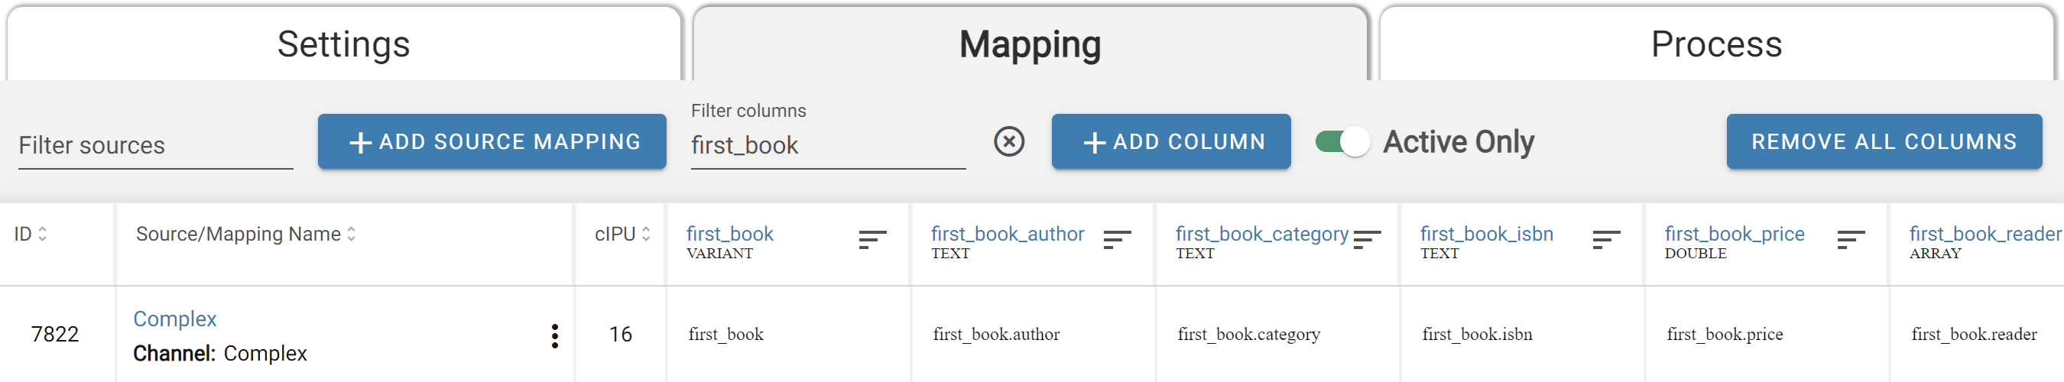2064x382 pixels.
Task: Sort by Source/Mapping Name arrows
Action: point(351,234)
